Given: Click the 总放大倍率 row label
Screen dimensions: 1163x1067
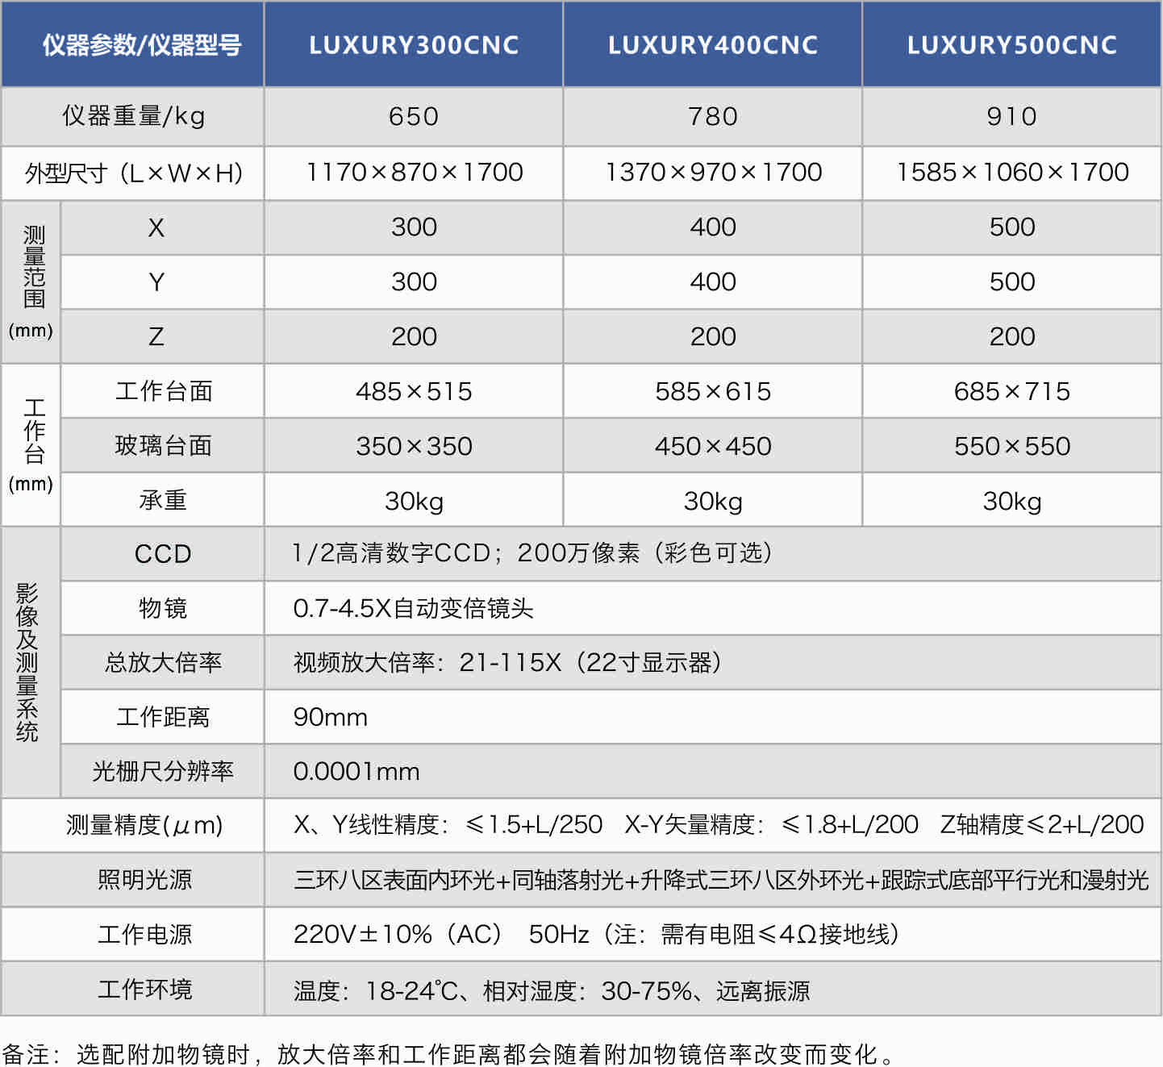Looking at the screenshot, I should pyautogui.click(x=163, y=663).
